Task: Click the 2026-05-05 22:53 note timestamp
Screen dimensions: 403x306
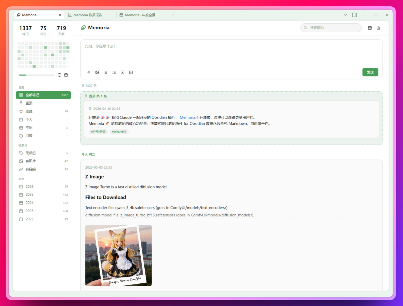Action: coord(99,168)
